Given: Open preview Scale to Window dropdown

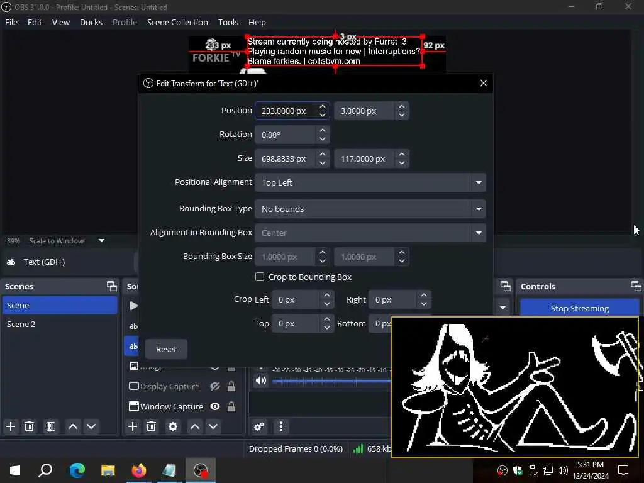Looking at the screenshot, I should click(x=66, y=241).
